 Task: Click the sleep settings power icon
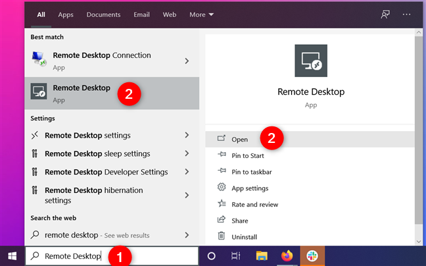(x=34, y=153)
